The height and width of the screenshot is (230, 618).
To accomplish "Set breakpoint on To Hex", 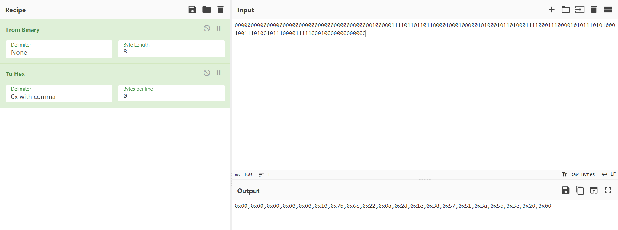I will coord(219,73).
